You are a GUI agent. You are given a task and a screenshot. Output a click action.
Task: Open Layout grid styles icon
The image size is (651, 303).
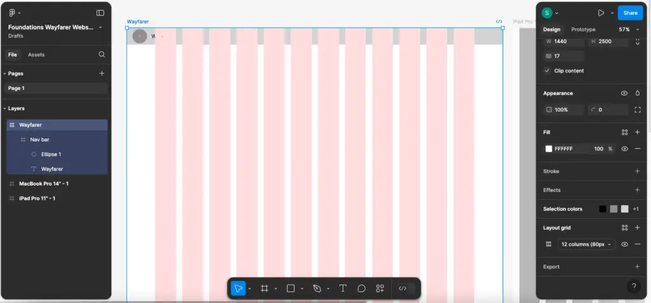click(x=624, y=228)
